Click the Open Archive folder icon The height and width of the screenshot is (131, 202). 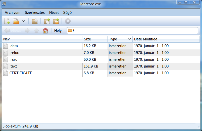pyautogui.click(x=16, y=21)
